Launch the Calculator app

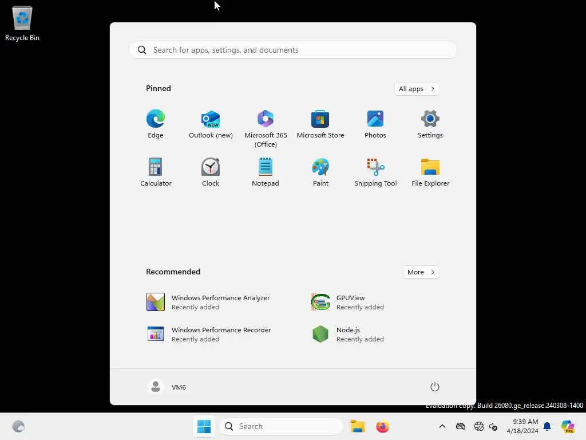(156, 172)
